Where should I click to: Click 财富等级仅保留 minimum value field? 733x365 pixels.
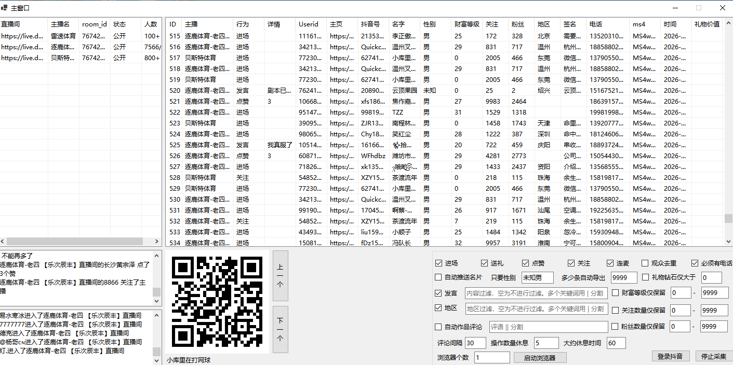coord(681,293)
